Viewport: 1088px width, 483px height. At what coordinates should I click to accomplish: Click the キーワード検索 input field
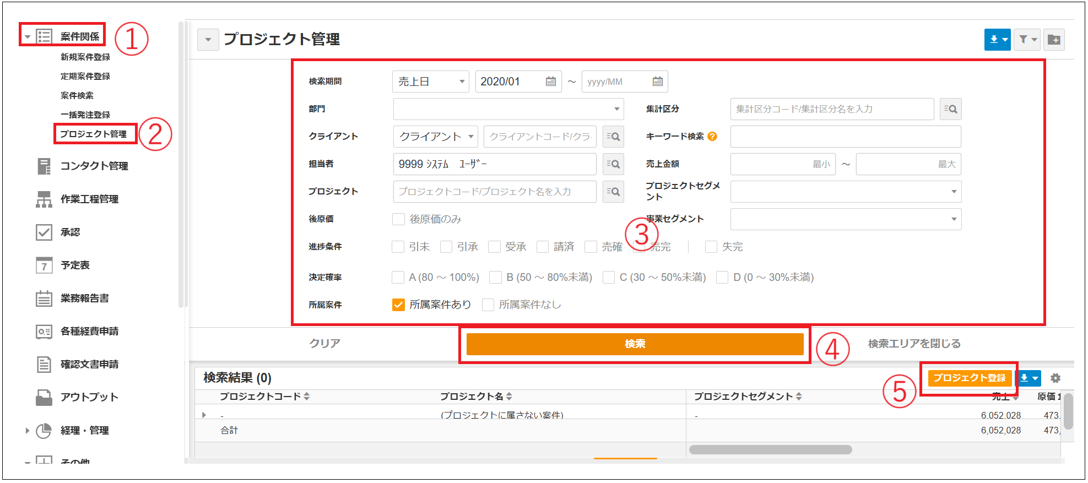[846, 137]
